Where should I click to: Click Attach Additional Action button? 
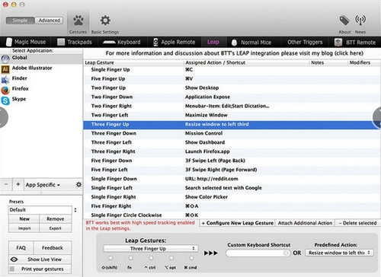click(305, 223)
